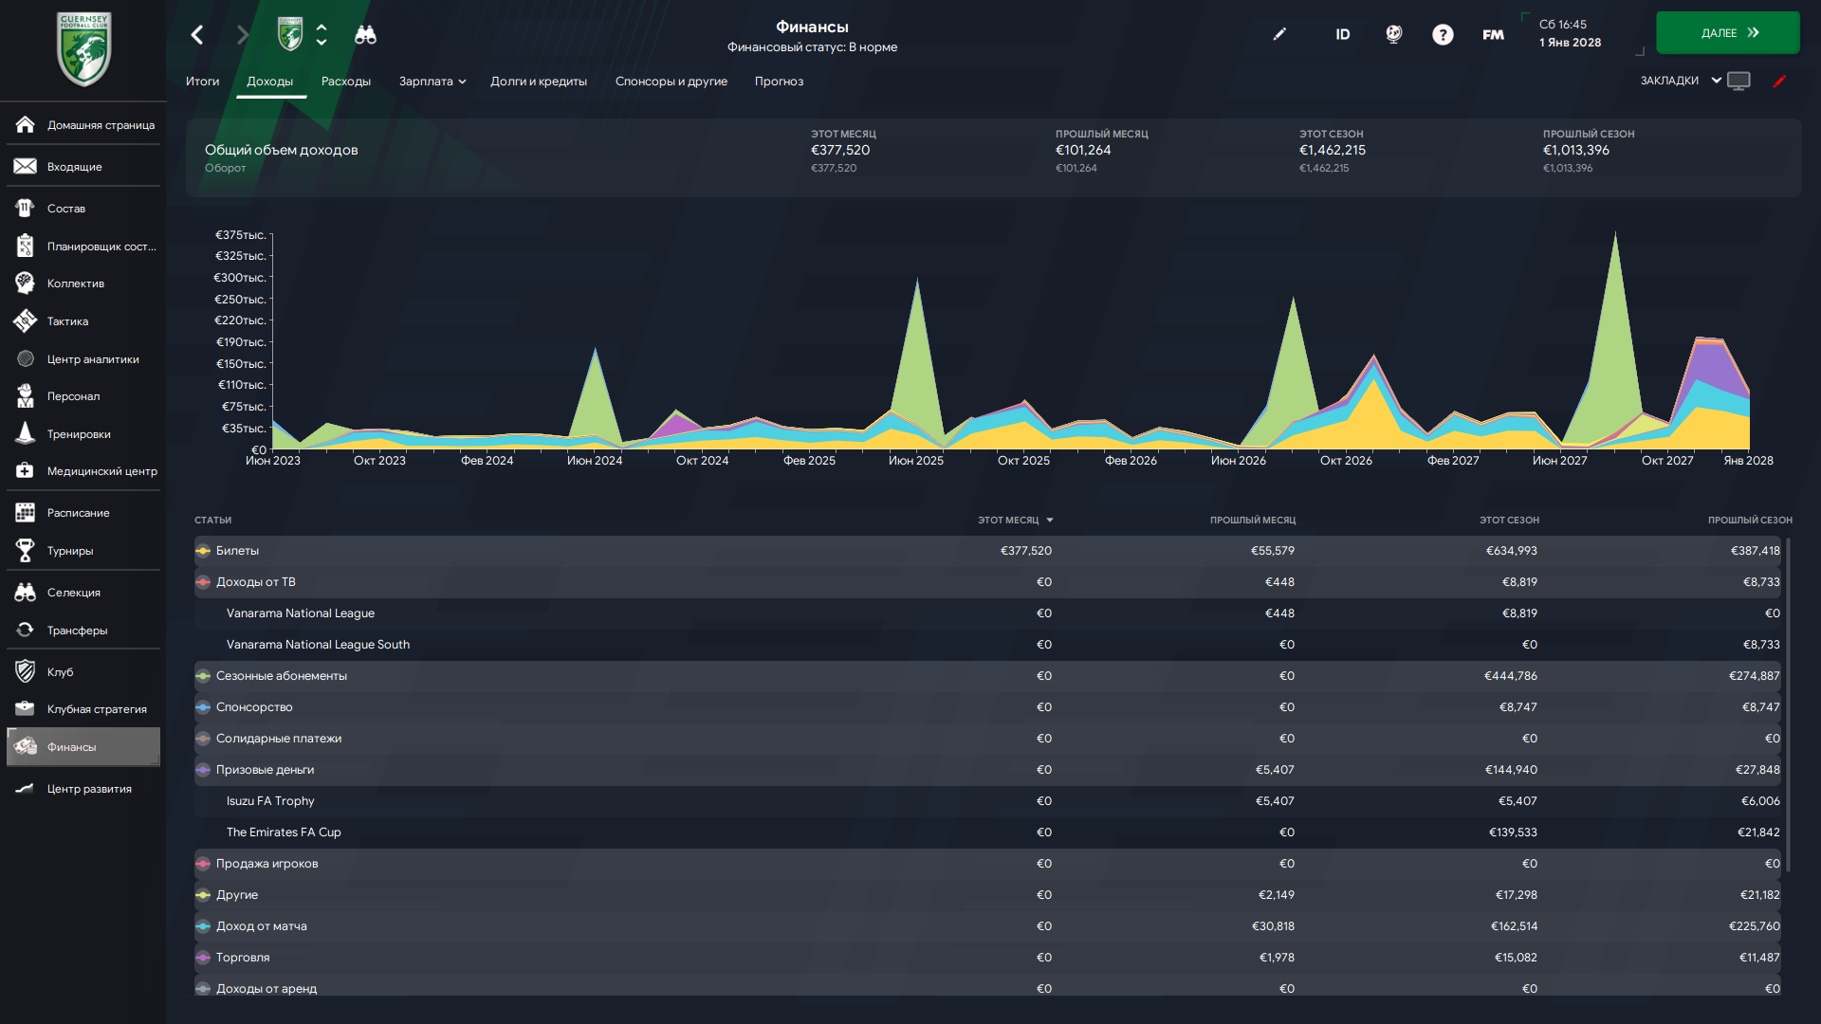Open Медицинский центр in the sidebar

(101, 471)
